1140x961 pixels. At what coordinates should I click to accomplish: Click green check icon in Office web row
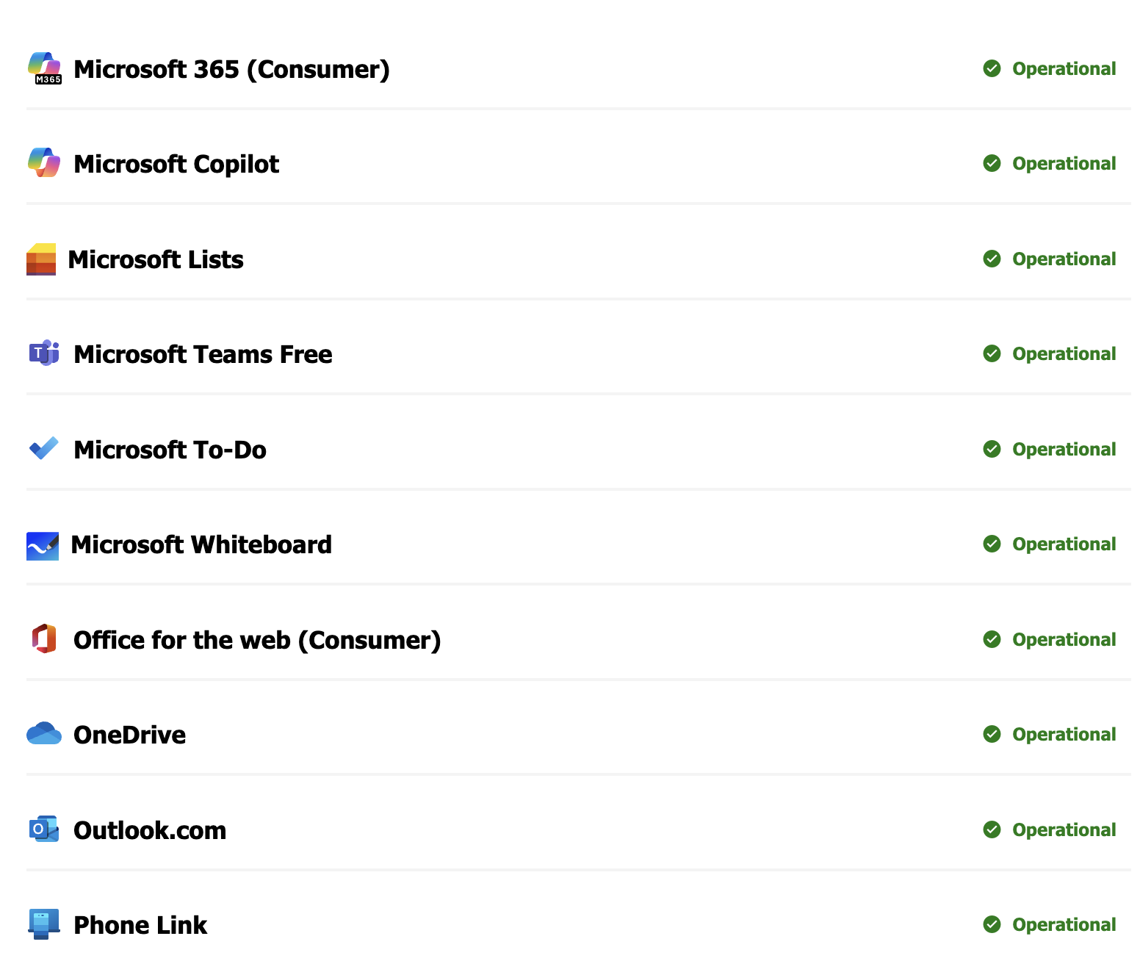pyautogui.click(x=992, y=639)
